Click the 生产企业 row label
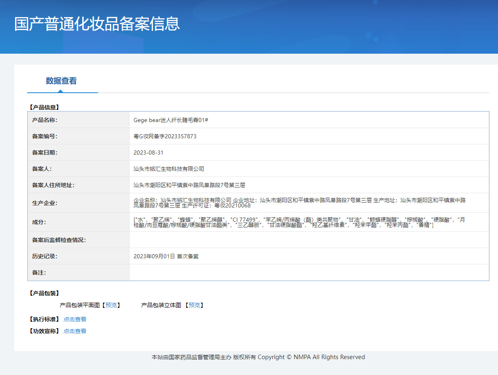This screenshot has height=375, width=498. [x=45, y=203]
